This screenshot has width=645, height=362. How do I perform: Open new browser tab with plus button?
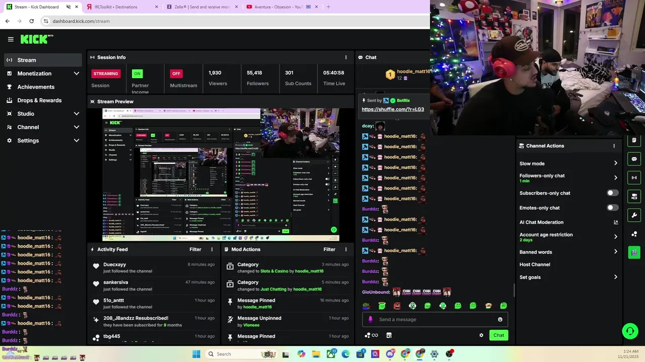click(x=328, y=7)
